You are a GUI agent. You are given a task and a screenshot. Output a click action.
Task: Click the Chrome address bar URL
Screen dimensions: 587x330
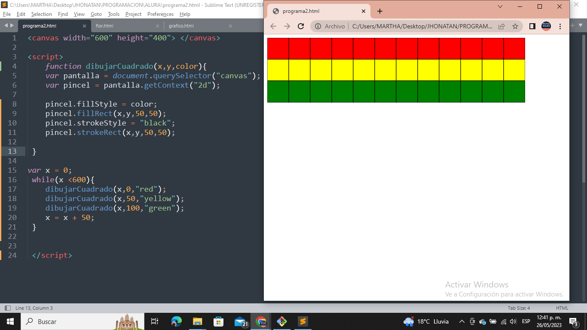(x=422, y=26)
